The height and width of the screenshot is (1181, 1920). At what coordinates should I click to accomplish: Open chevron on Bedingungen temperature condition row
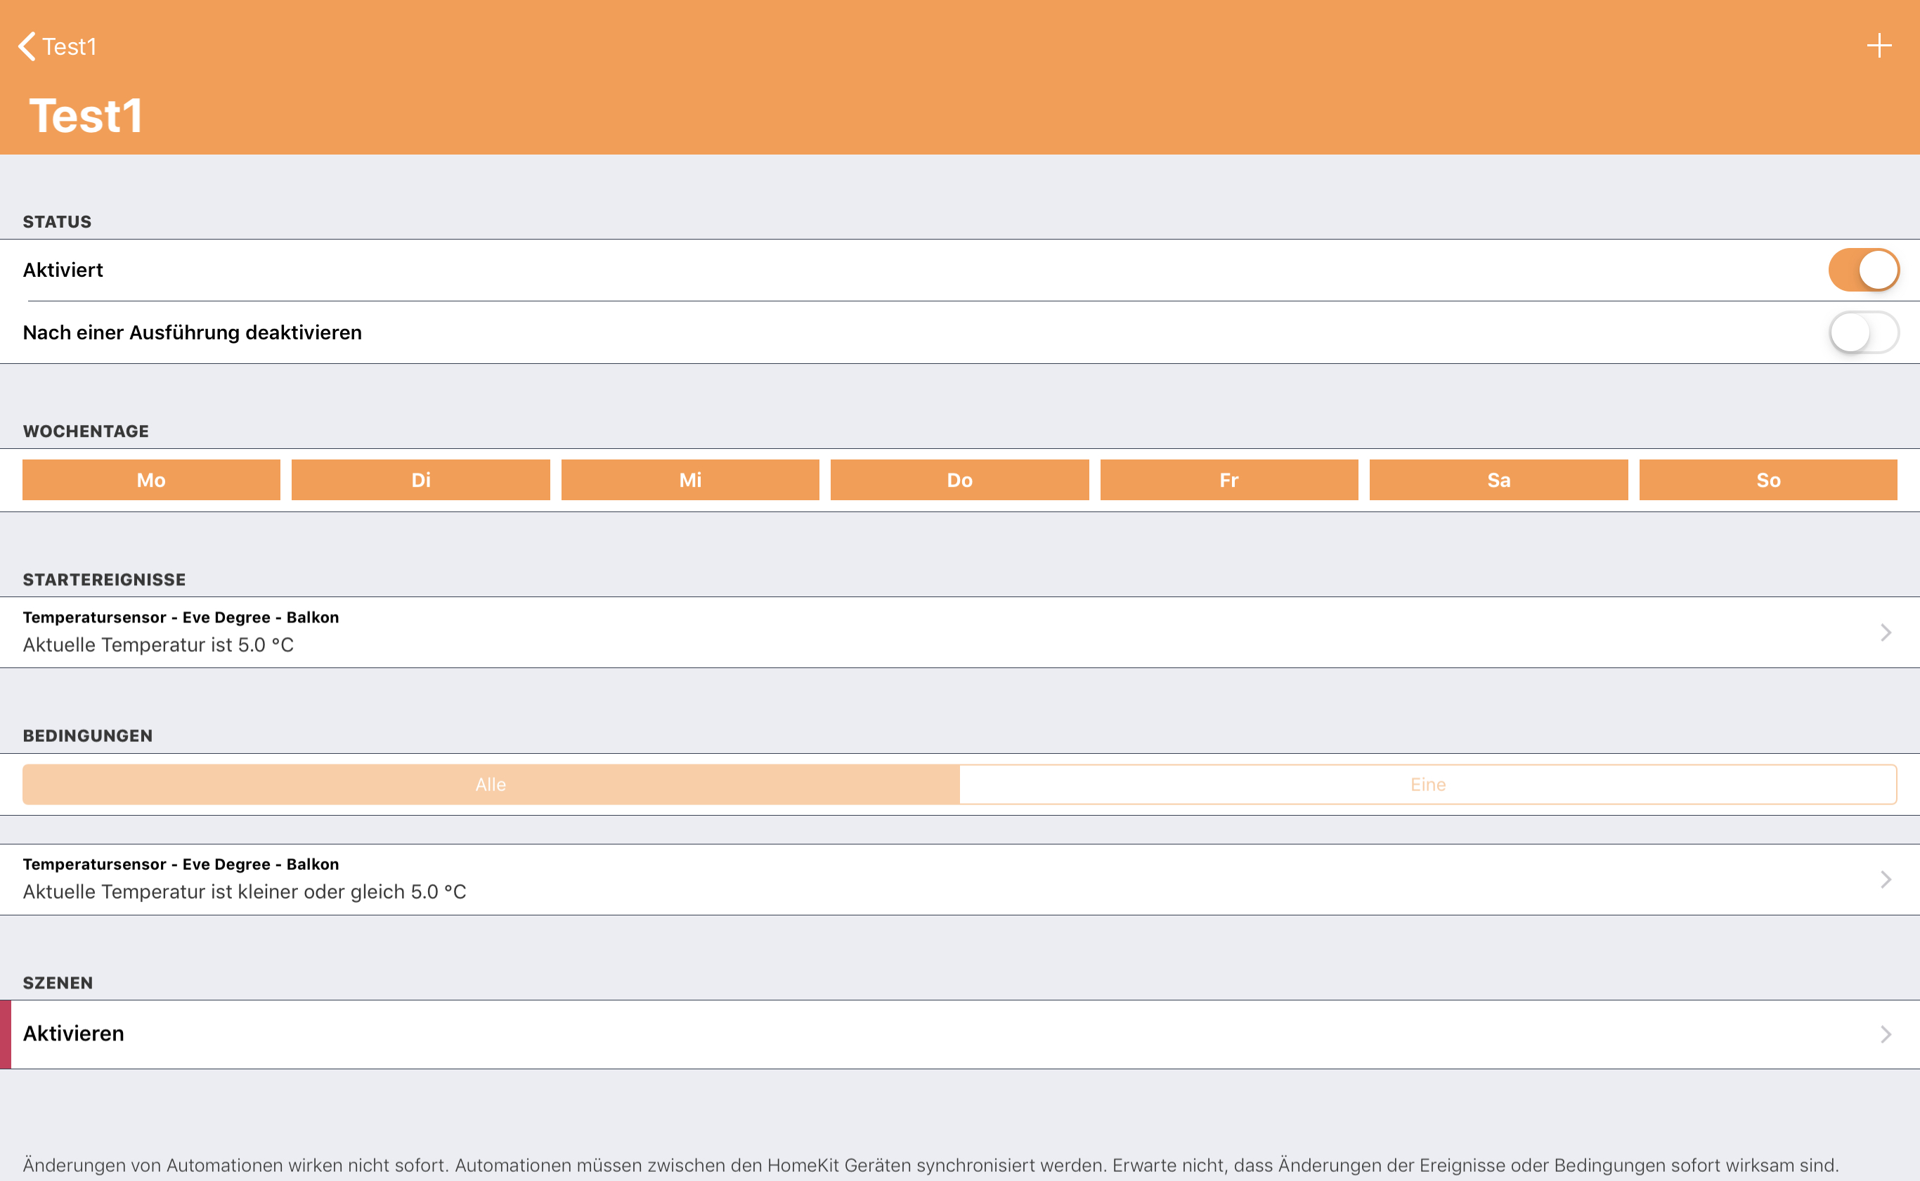pos(1885,880)
